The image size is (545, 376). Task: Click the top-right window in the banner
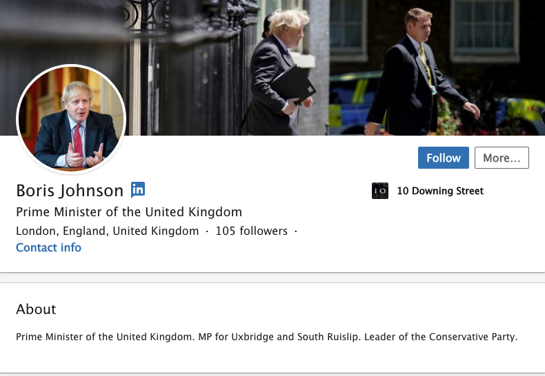coord(484,30)
